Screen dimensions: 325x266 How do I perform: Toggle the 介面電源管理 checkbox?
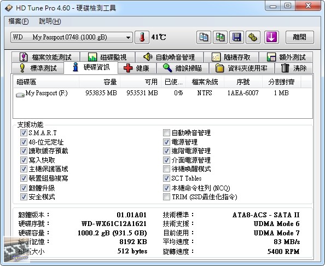click(166, 160)
